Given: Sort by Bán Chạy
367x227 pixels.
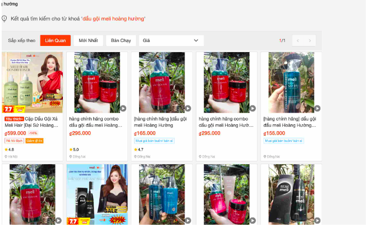Looking at the screenshot, I should [121, 41].
